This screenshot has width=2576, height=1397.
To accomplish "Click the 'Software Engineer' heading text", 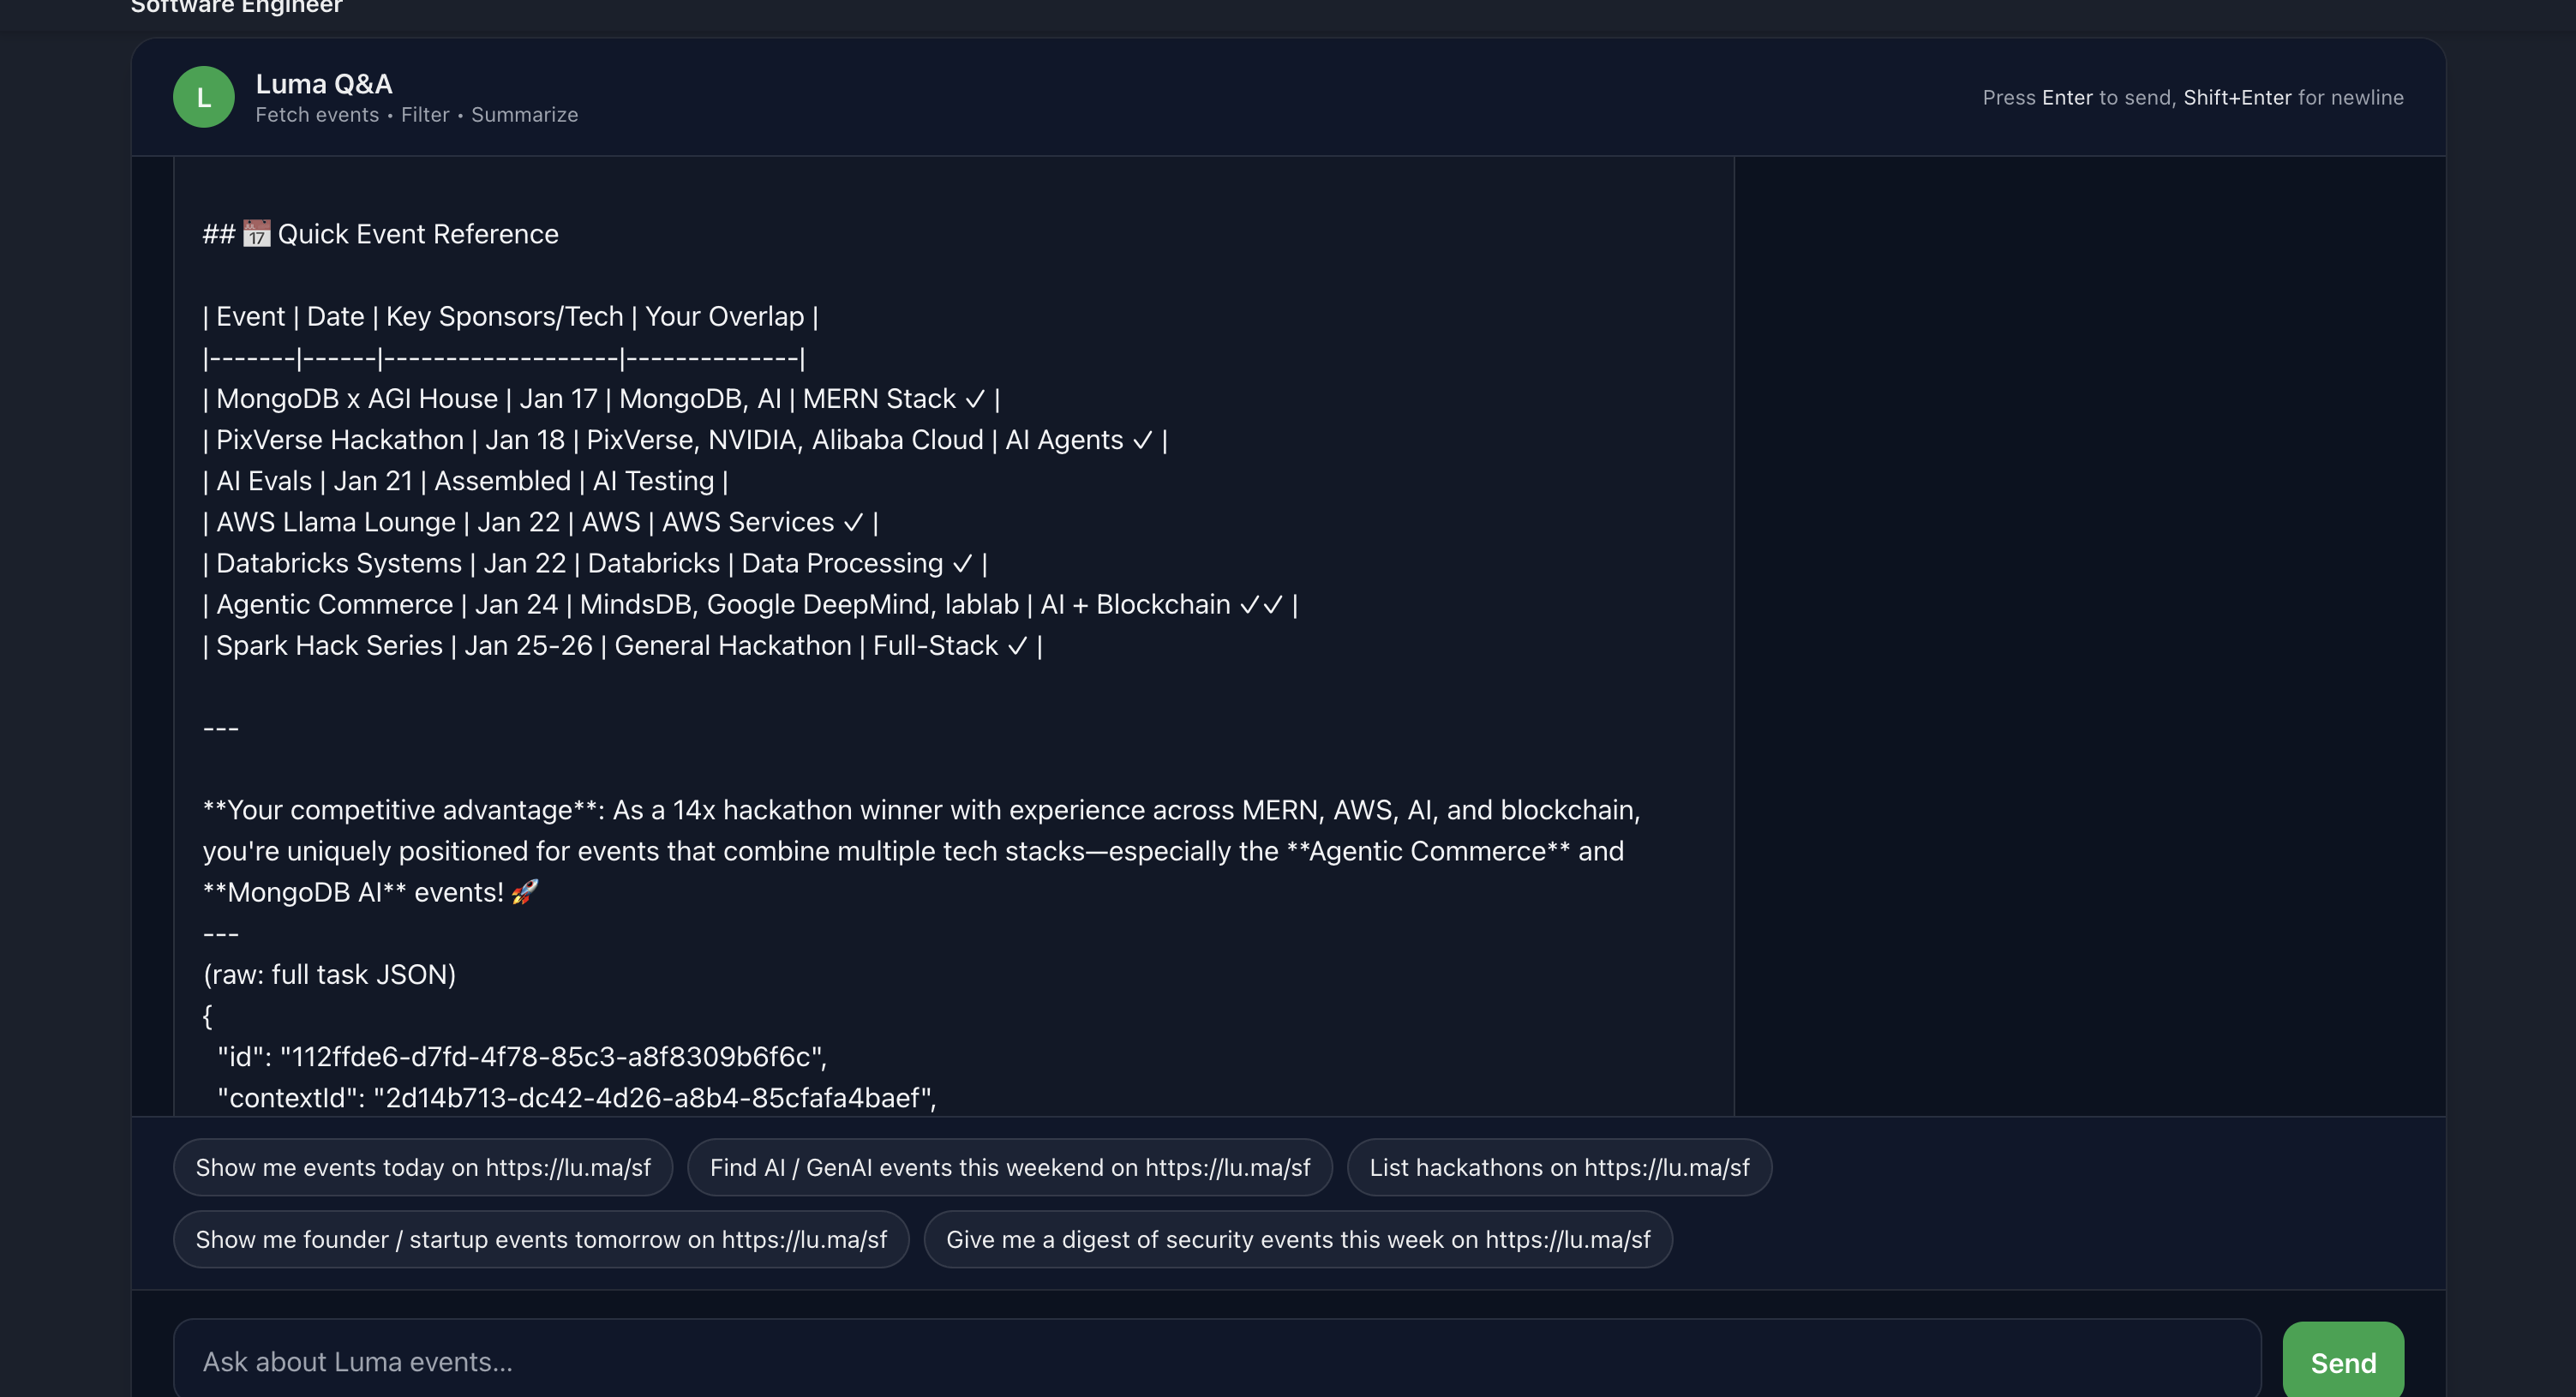I will point(236,8).
